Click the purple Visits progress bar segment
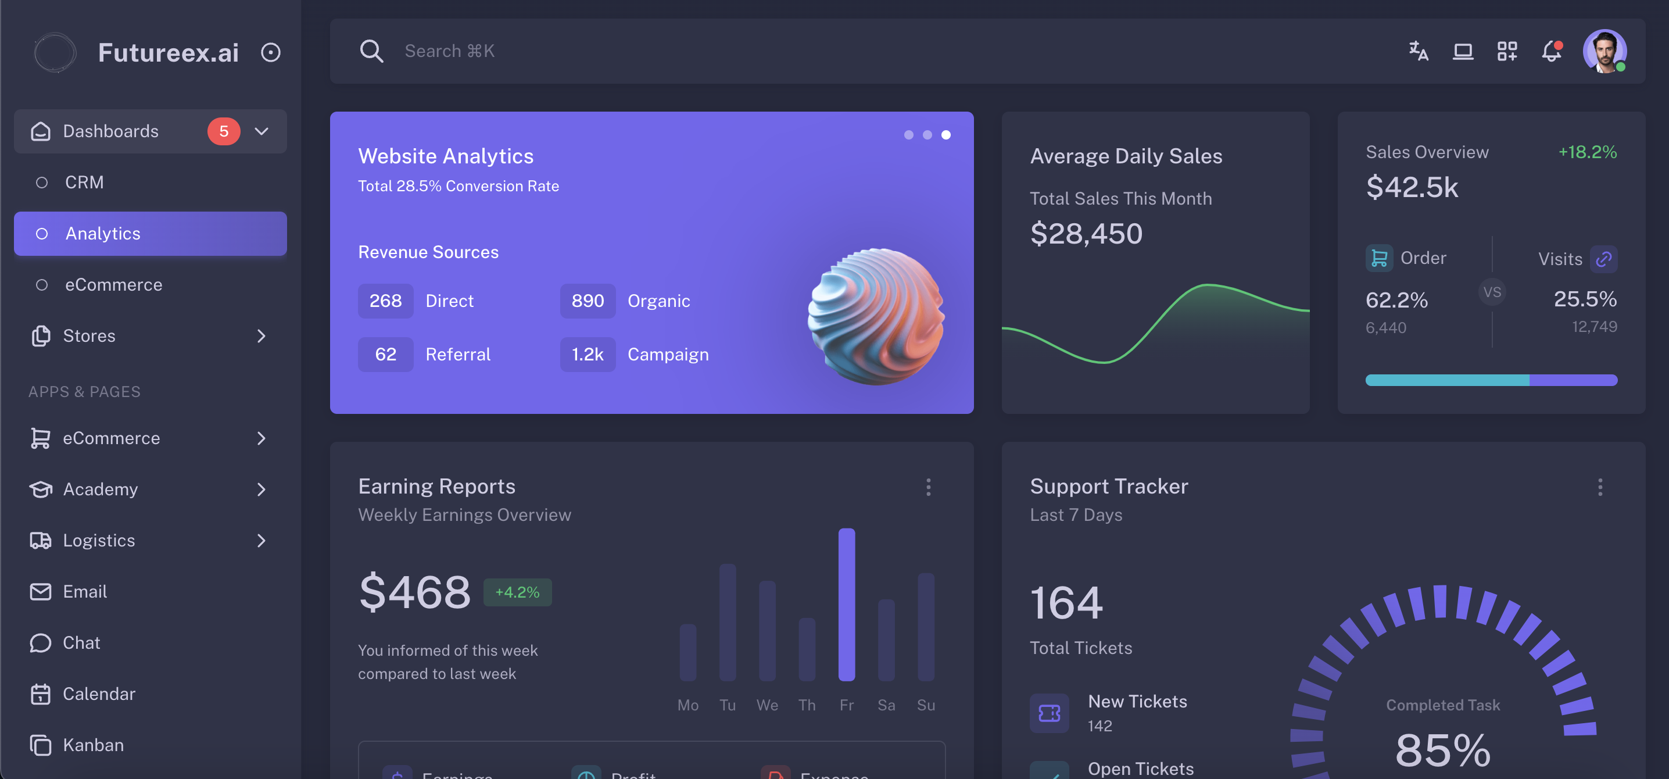 [1573, 380]
